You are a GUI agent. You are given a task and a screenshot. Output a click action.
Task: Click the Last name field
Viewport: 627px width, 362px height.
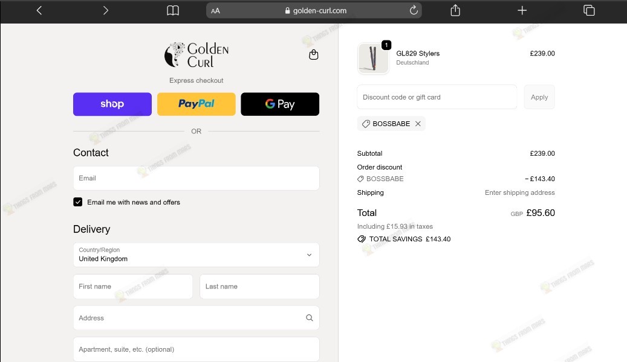click(259, 286)
